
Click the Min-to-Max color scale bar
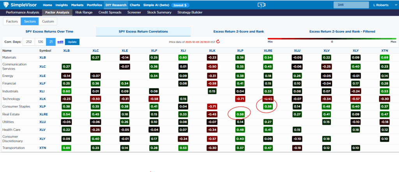332,38
